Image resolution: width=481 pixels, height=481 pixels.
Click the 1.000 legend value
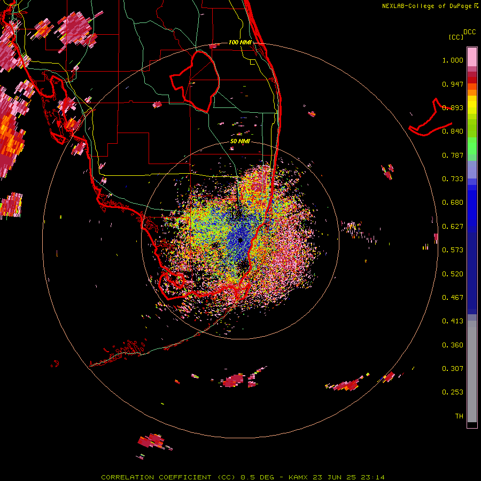point(453,60)
